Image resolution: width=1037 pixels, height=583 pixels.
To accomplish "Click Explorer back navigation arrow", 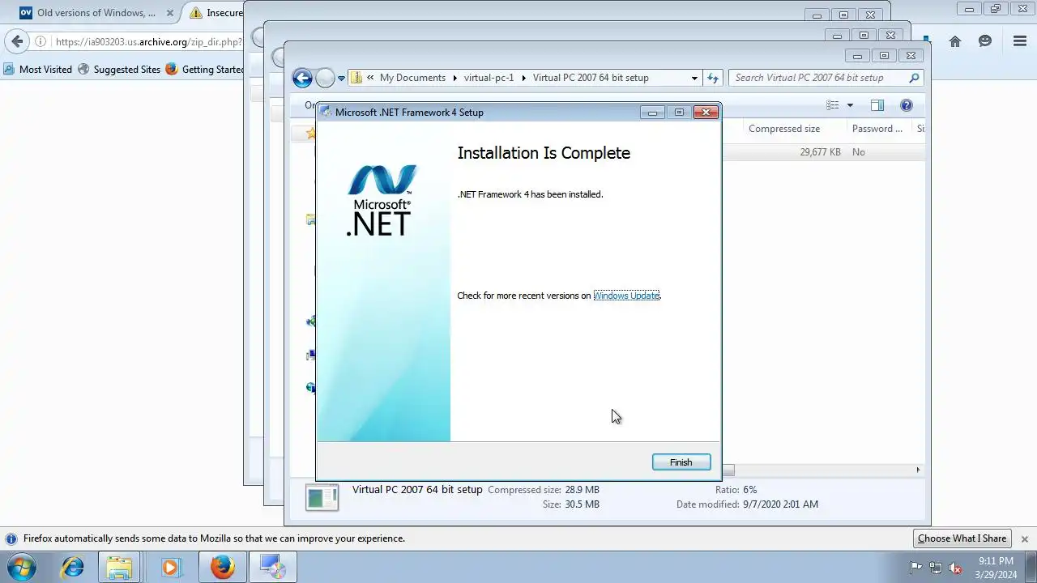I will point(302,78).
